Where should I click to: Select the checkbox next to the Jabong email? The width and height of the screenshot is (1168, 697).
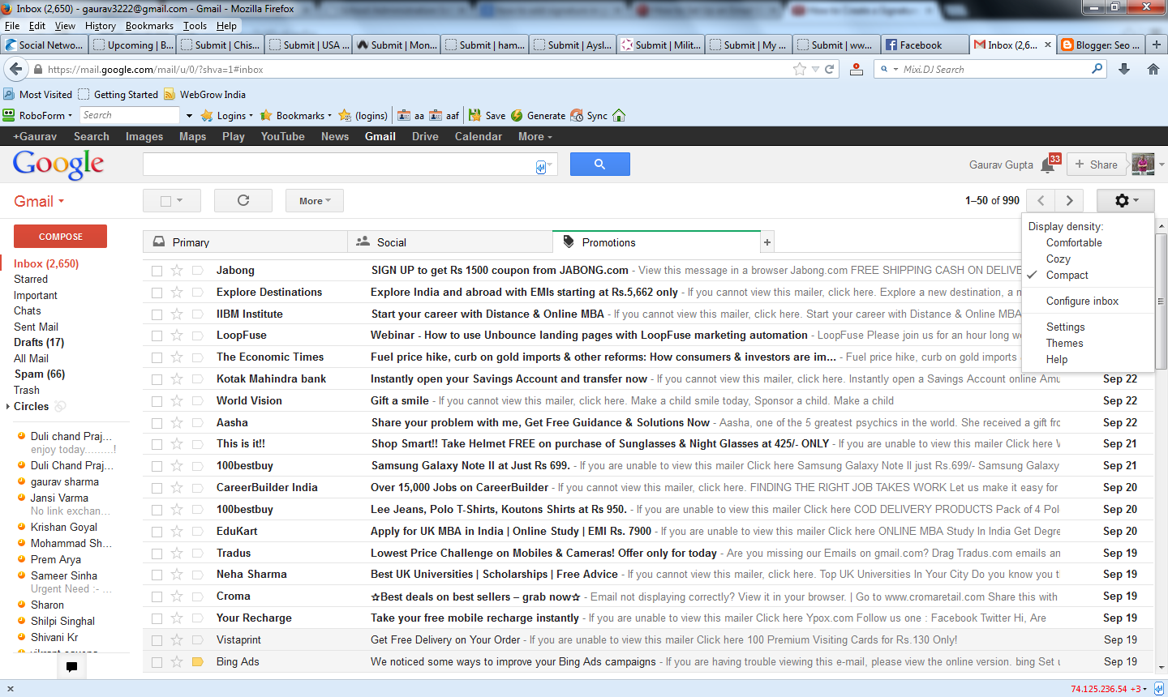tap(157, 270)
